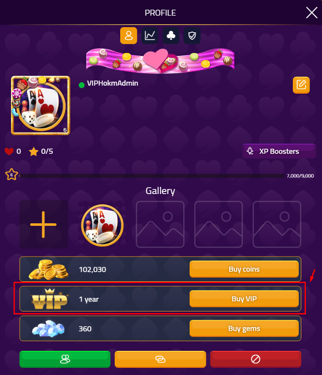Open the shield security tab
This screenshot has height=375, width=322.
click(192, 36)
